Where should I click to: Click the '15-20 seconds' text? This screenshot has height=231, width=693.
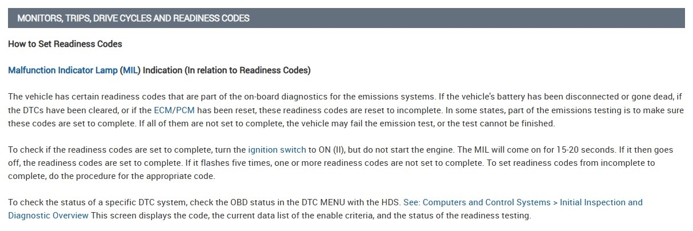(583, 150)
